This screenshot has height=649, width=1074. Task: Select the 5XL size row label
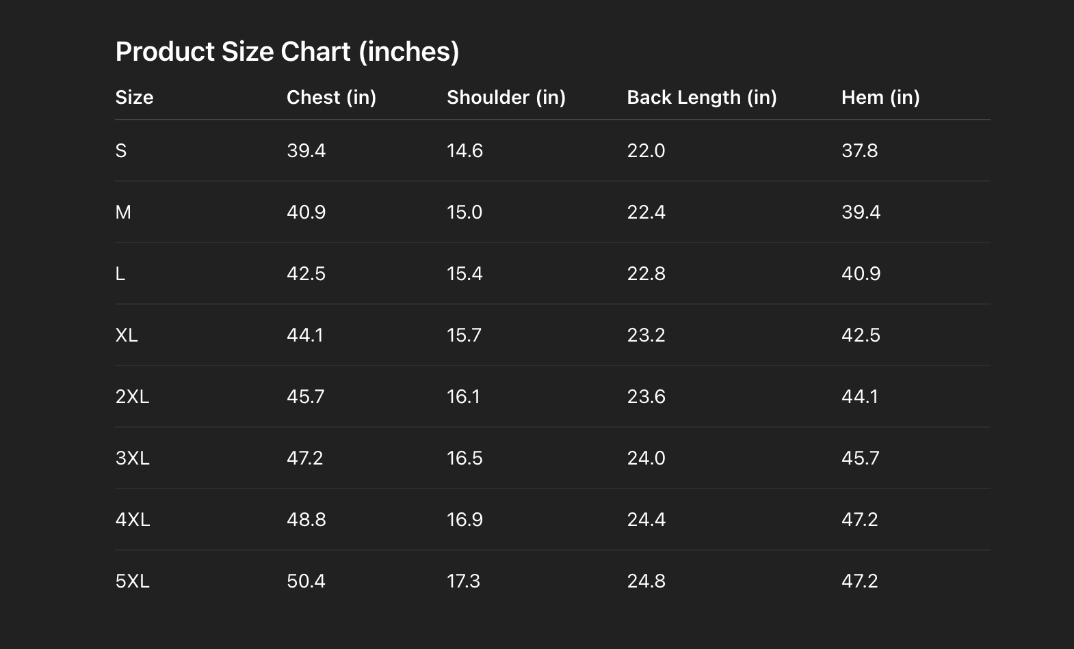(x=132, y=581)
